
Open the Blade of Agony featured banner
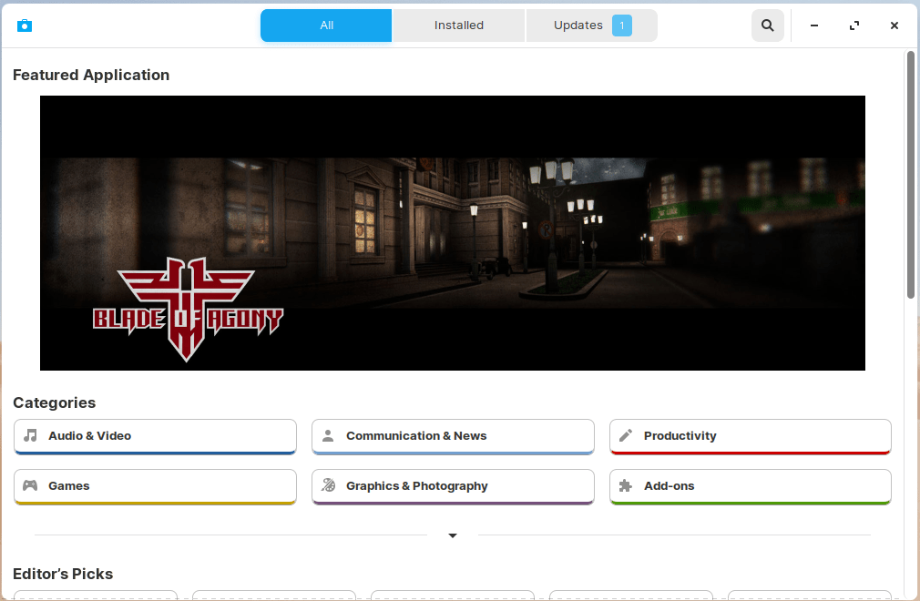452,232
